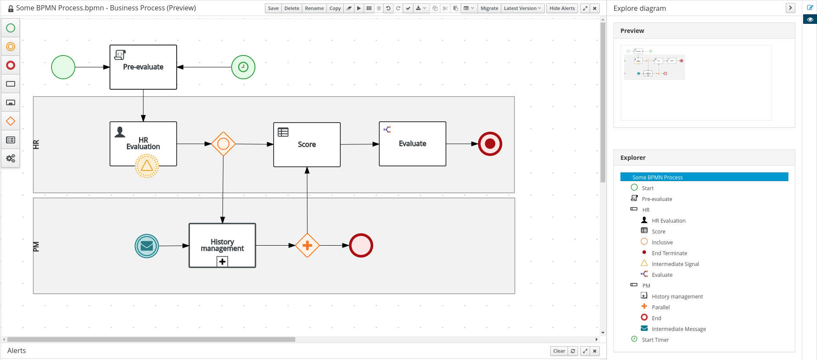Open the Latest Version dropdown
Image resolution: width=817 pixels, height=360 pixels.
tap(522, 8)
